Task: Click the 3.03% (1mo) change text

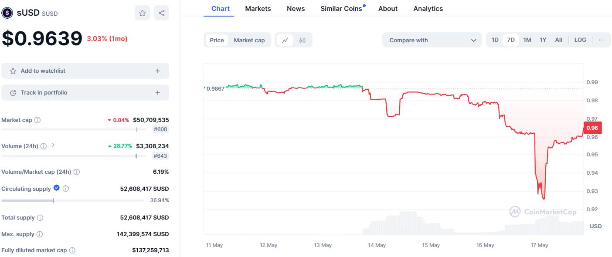Action: click(x=107, y=39)
